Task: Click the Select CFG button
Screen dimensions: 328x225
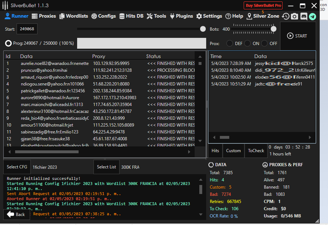Action: (17, 167)
